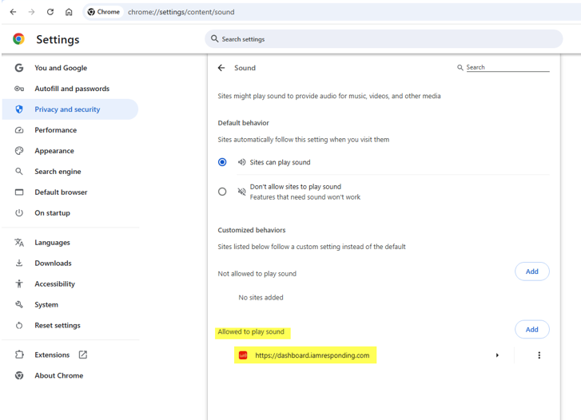Click the external-link icon beside Extensions

point(83,355)
